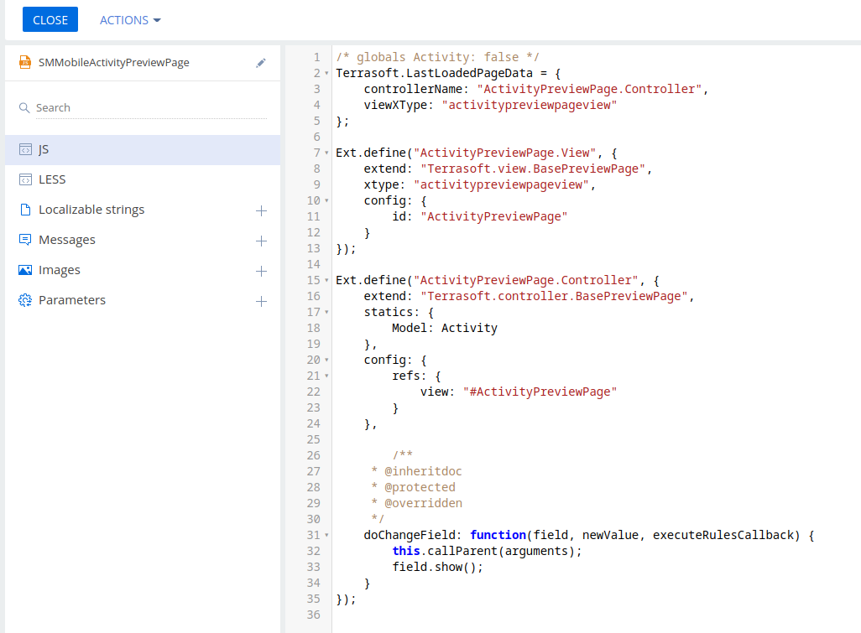Collapse statics fold at line 17
861x633 pixels.
326,312
